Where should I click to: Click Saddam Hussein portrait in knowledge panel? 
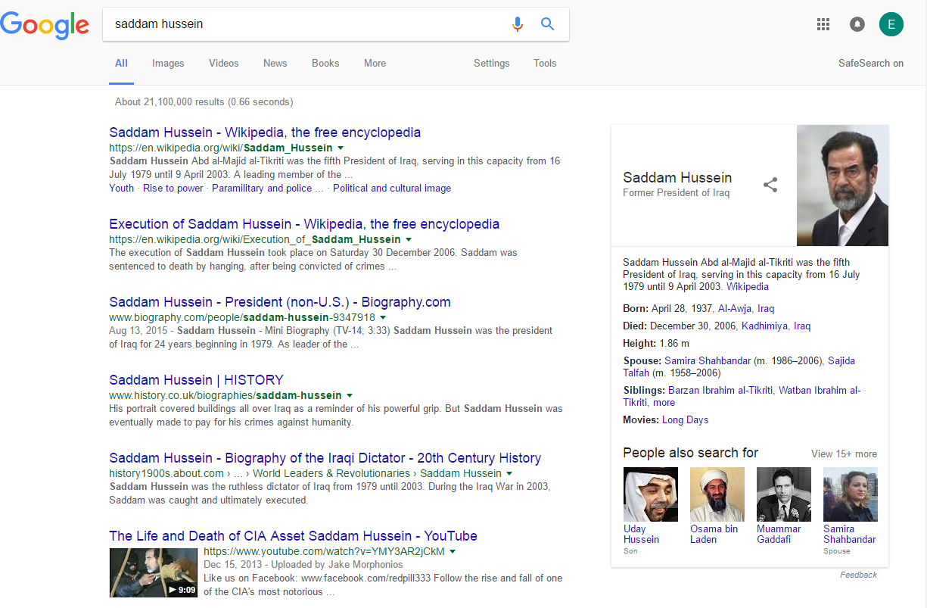coord(842,186)
